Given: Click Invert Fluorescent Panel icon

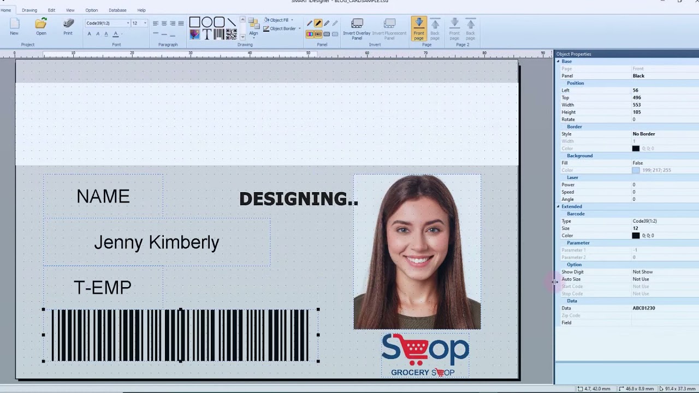Looking at the screenshot, I should (x=389, y=28).
